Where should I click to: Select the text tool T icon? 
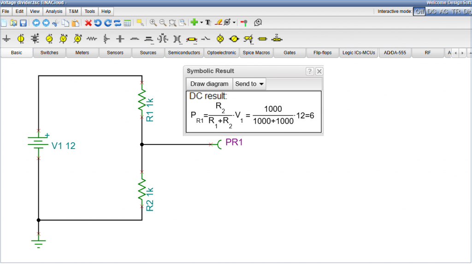pos(208,23)
